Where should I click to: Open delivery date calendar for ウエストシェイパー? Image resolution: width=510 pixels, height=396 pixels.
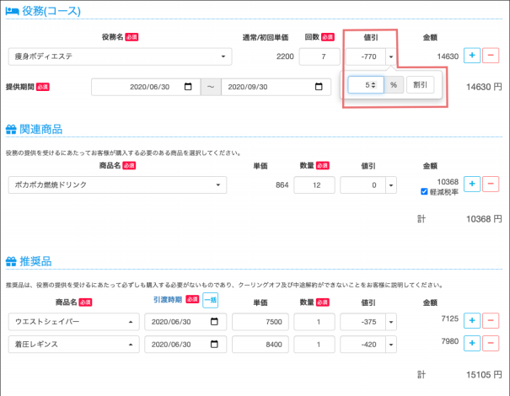pyautogui.click(x=214, y=322)
